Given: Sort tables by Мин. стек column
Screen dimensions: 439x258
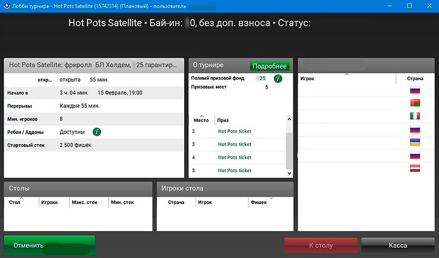Looking at the screenshot, I should pos(122,202).
